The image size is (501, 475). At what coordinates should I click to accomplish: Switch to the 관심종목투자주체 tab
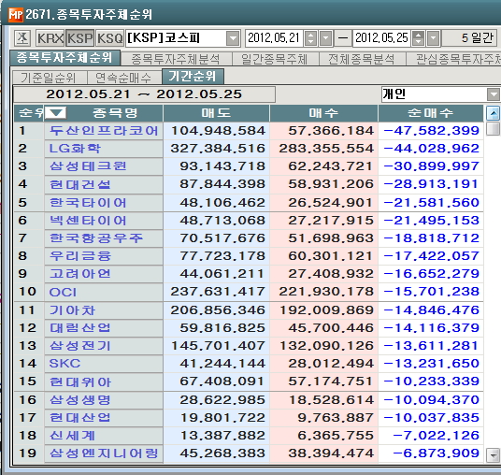[x=453, y=59]
